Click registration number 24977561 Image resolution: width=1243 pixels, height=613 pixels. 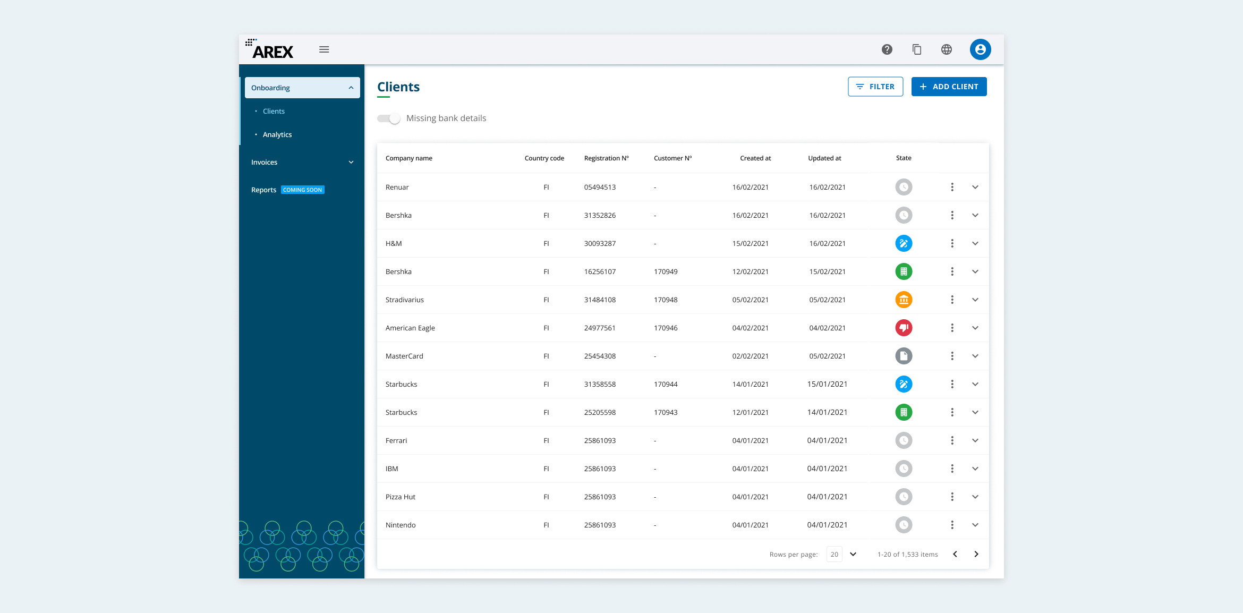click(600, 328)
